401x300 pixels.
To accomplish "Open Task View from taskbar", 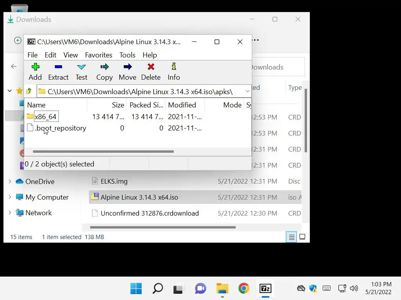I will click(178, 289).
